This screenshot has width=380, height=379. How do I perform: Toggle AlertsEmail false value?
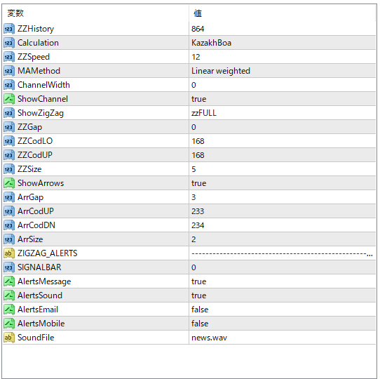point(283,310)
